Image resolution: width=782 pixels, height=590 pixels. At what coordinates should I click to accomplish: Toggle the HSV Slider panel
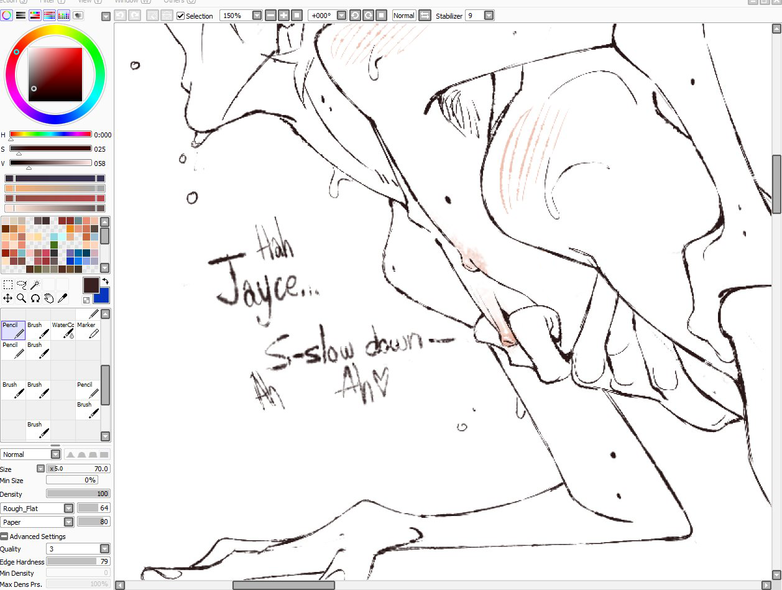point(35,15)
